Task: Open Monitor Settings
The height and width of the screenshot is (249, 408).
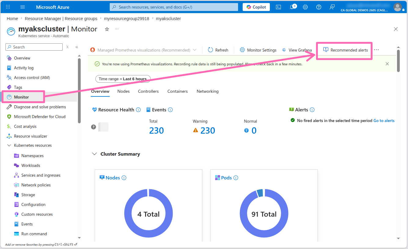Action: click(x=258, y=50)
